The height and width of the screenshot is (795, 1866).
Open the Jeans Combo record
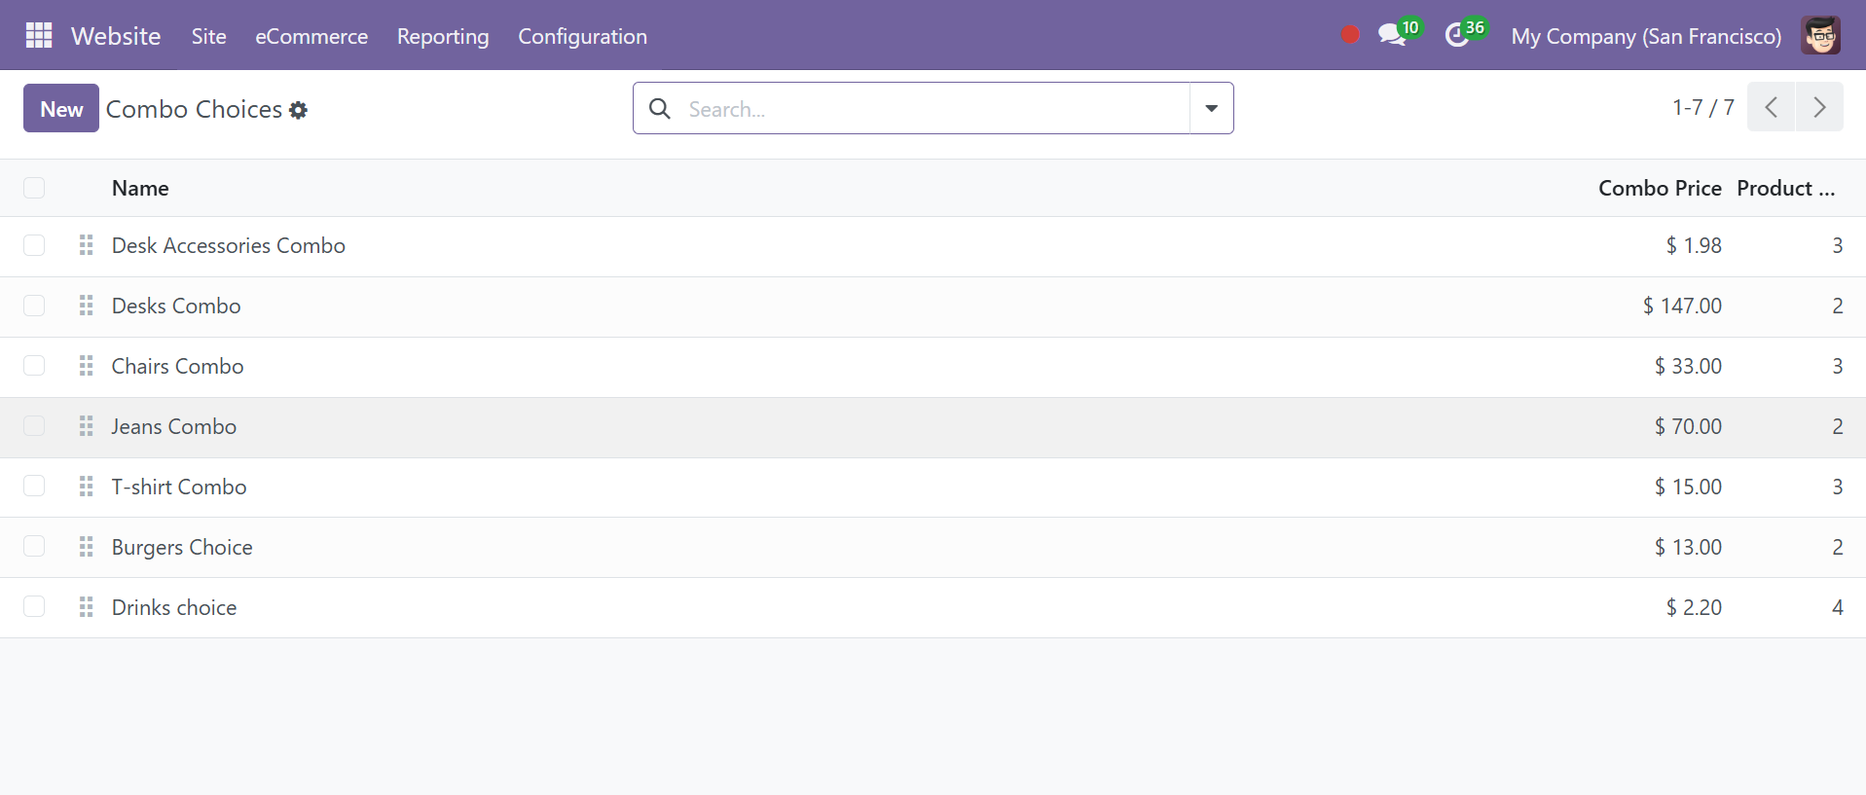174,426
